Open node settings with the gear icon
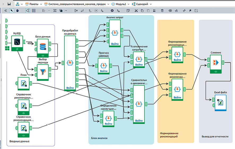The height and width of the screenshot is (149, 235). tap(112, 11)
